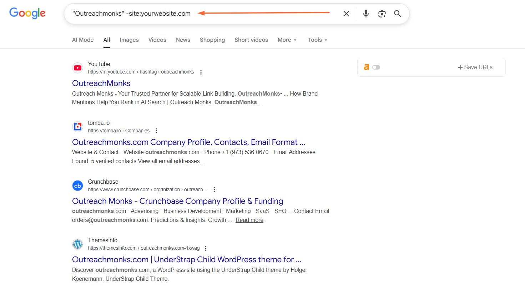Click the orange extension icon in panel
525x289 pixels.
366,67
